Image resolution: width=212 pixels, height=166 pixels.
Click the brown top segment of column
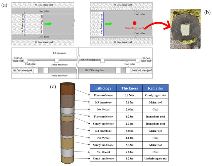(x=67, y=89)
